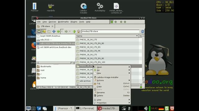
Task: Select device loop0 560M /live/linux
Action: point(56,36)
